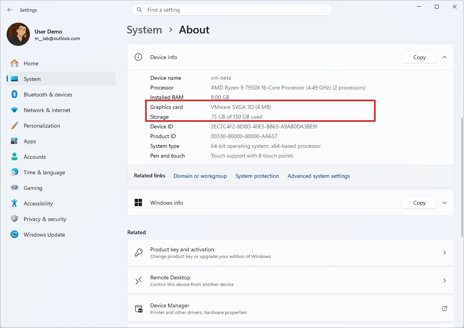The width and height of the screenshot is (464, 328).
Task: Open the Remote Desktop expander row
Action: 290,280
